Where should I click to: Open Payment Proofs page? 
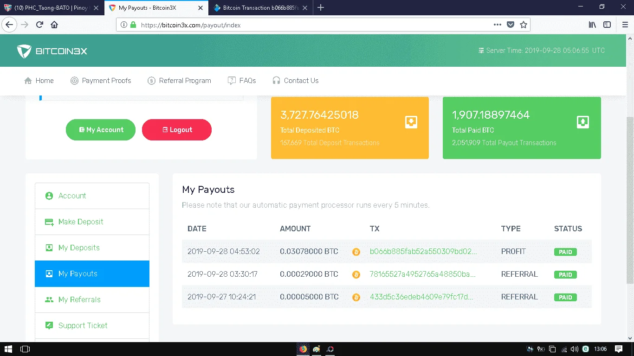tap(101, 81)
